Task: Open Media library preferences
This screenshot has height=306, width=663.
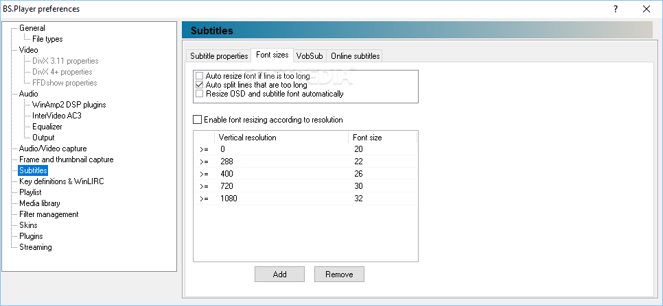Action: click(40, 203)
